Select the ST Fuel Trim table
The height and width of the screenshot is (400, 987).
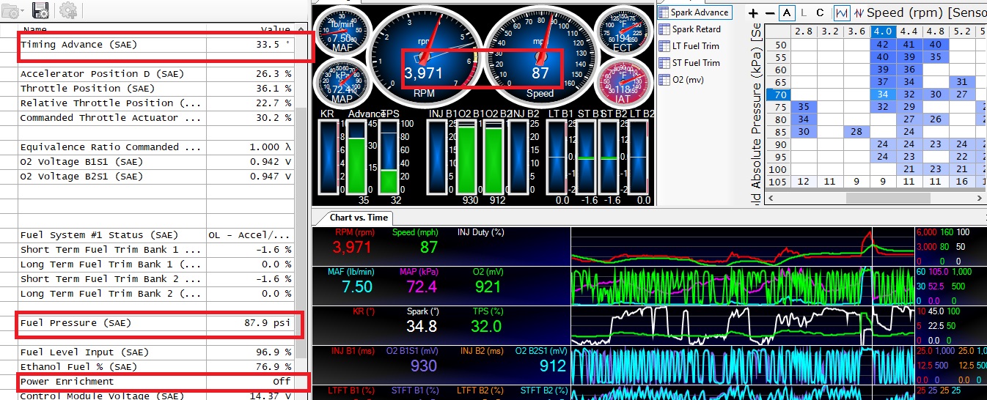[x=695, y=62]
